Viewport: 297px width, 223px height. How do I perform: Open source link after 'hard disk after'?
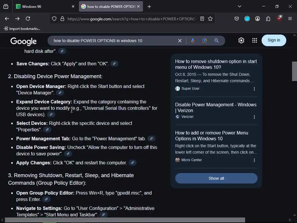click(62, 51)
